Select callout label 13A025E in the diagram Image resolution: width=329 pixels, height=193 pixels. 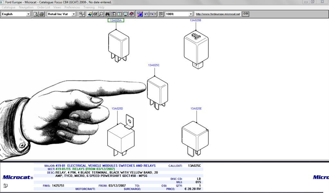pos(196,109)
